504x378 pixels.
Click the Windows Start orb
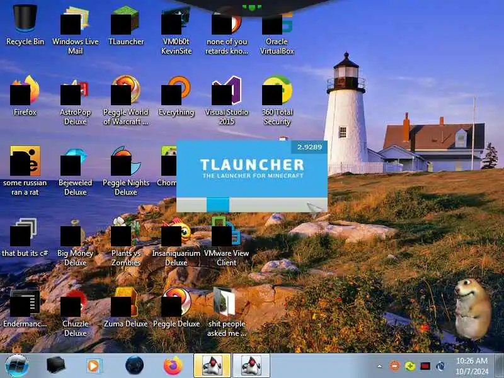point(16,365)
